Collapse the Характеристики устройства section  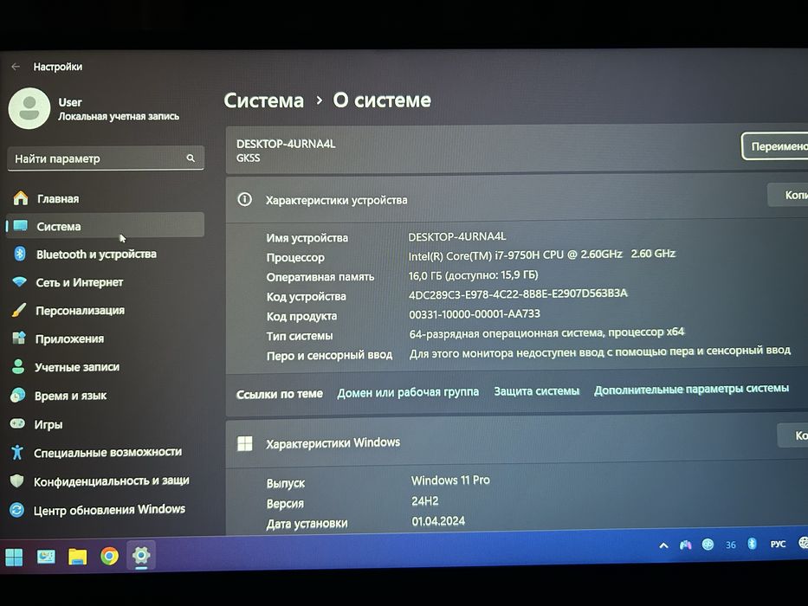[x=517, y=200]
